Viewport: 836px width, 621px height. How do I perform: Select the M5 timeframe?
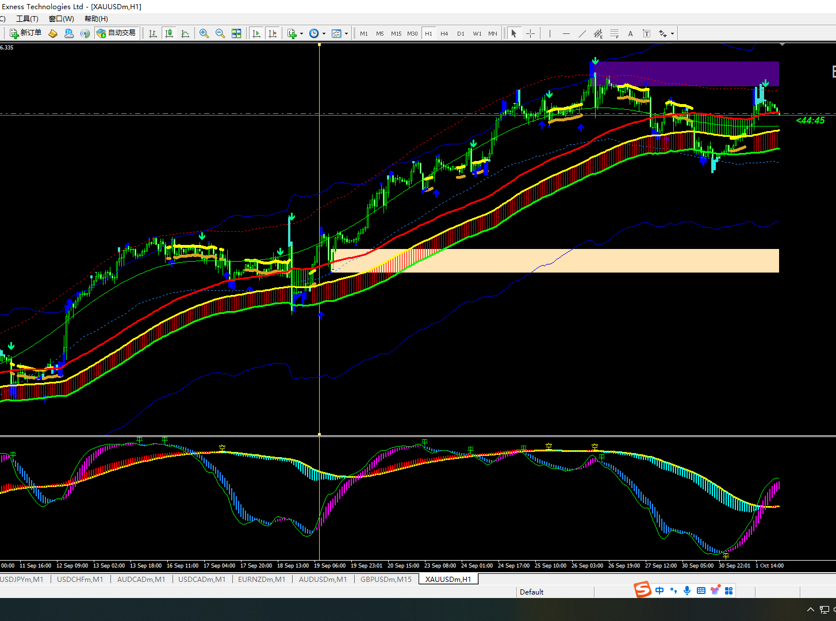click(380, 33)
